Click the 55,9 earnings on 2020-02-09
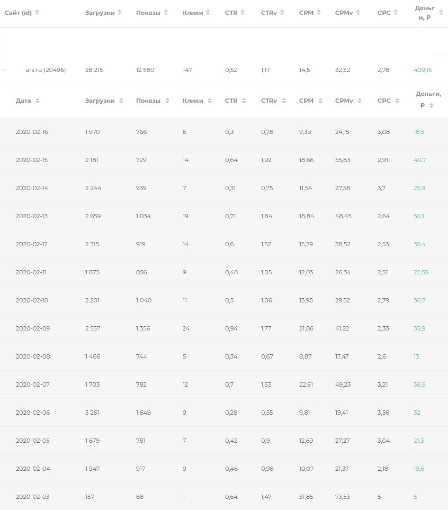The width and height of the screenshot is (448, 510). coord(419,328)
